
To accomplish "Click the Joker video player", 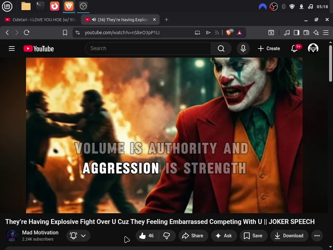I will [164, 135].
